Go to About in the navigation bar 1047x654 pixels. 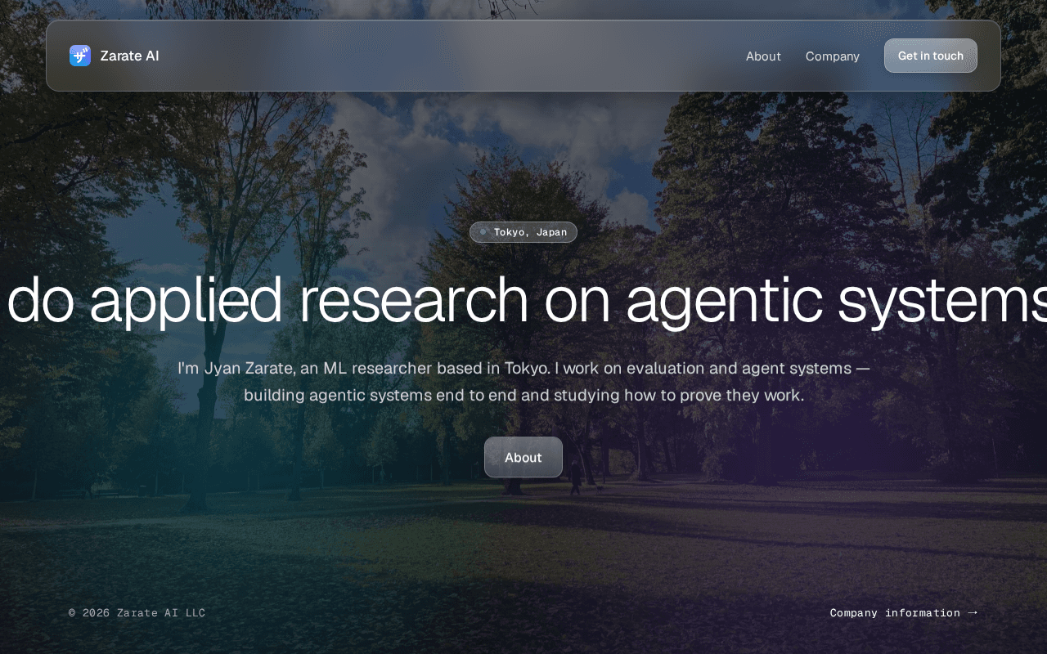(x=763, y=56)
